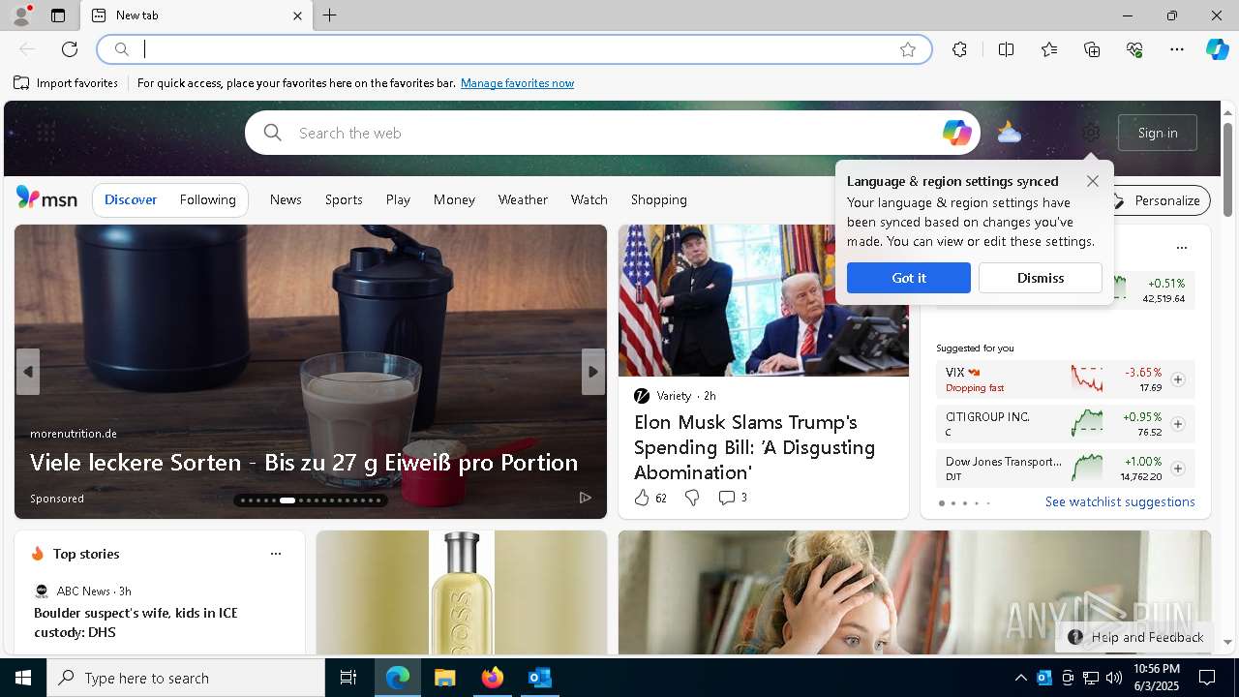Open Collections icon in toolbar

click(1092, 49)
